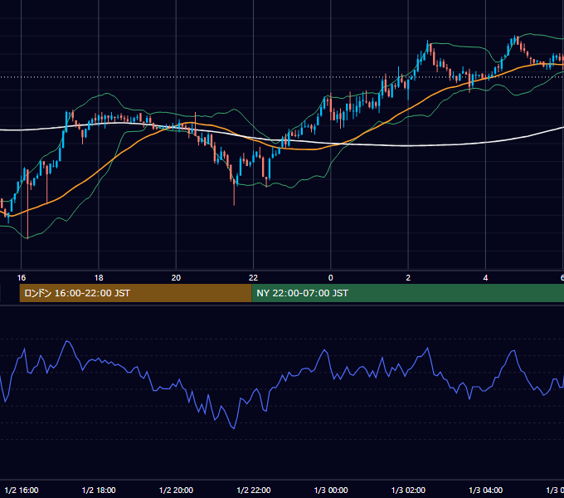Click the hour label 22 on the upper axis
This screenshot has width=564, height=498.
253,277
